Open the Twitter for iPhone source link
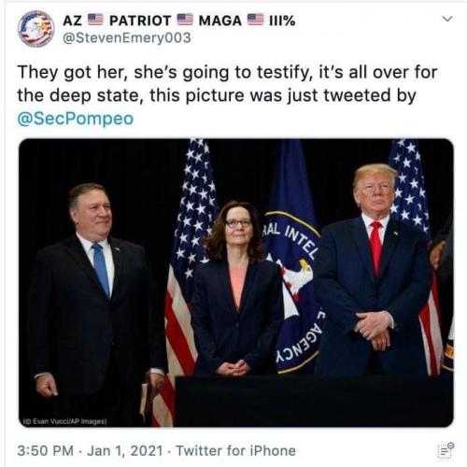The image size is (467, 467). point(235,450)
